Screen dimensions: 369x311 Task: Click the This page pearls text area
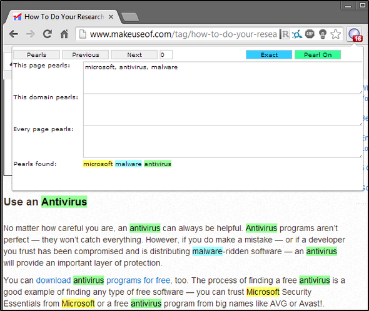pos(223,78)
